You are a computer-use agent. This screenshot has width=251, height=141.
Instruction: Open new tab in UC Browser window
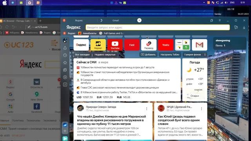pyautogui.click(x=40, y=21)
